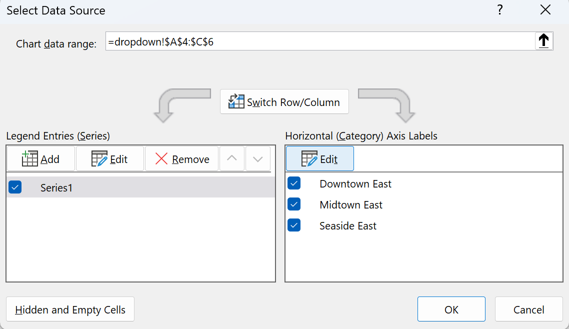Click the Switch Row/Column button
Screen dimensions: 569x329
point(284,102)
